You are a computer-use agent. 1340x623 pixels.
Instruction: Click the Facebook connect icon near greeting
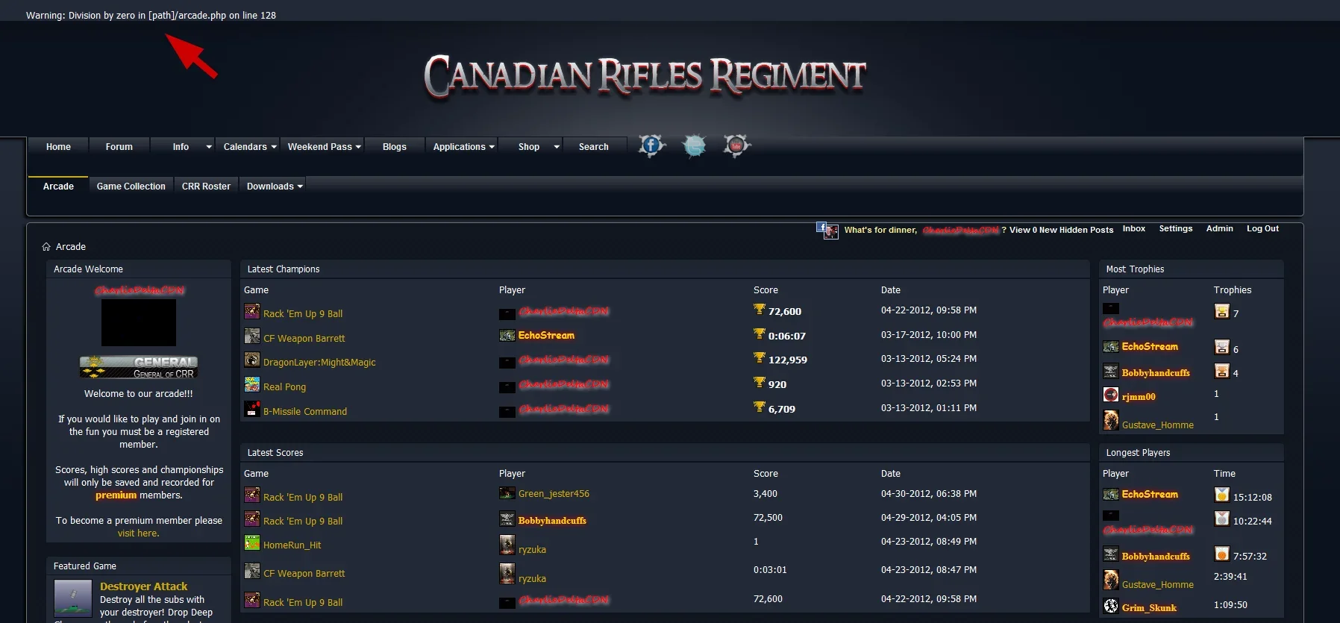point(826,231)
